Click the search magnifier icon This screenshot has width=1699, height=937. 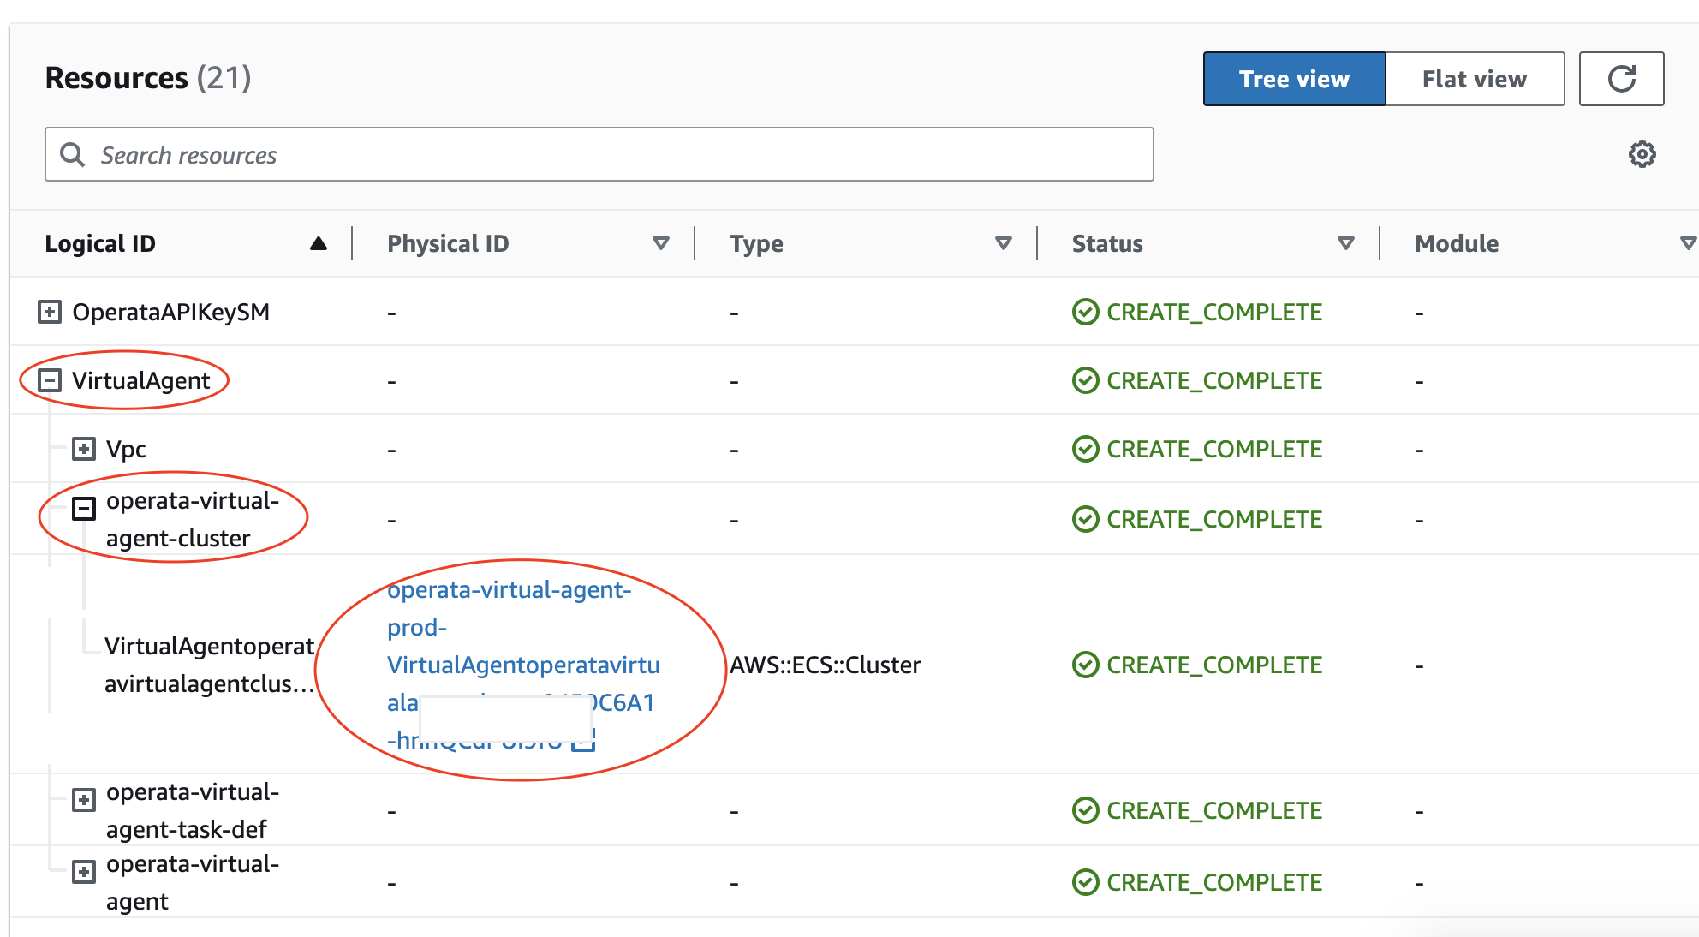72,155
